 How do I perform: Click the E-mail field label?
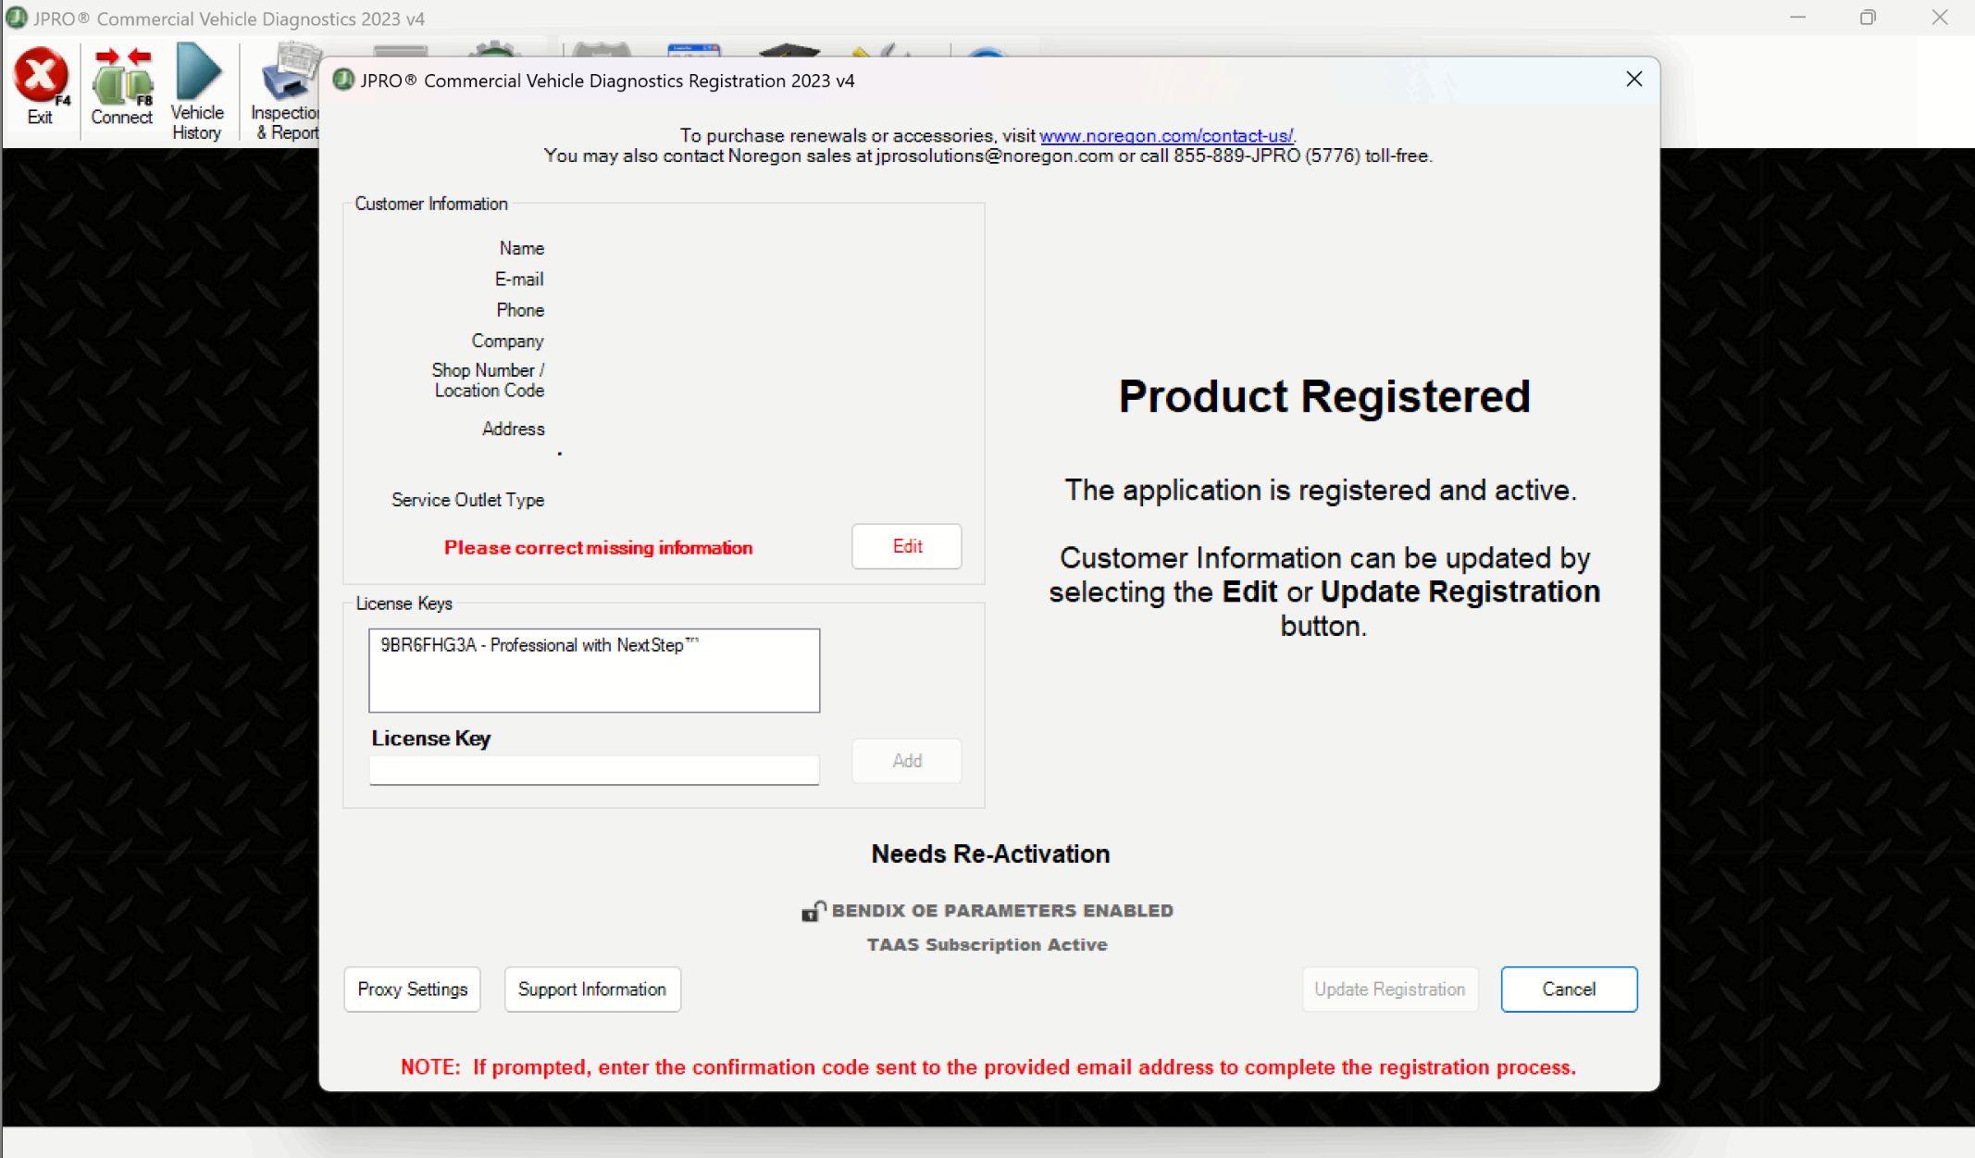519,280
